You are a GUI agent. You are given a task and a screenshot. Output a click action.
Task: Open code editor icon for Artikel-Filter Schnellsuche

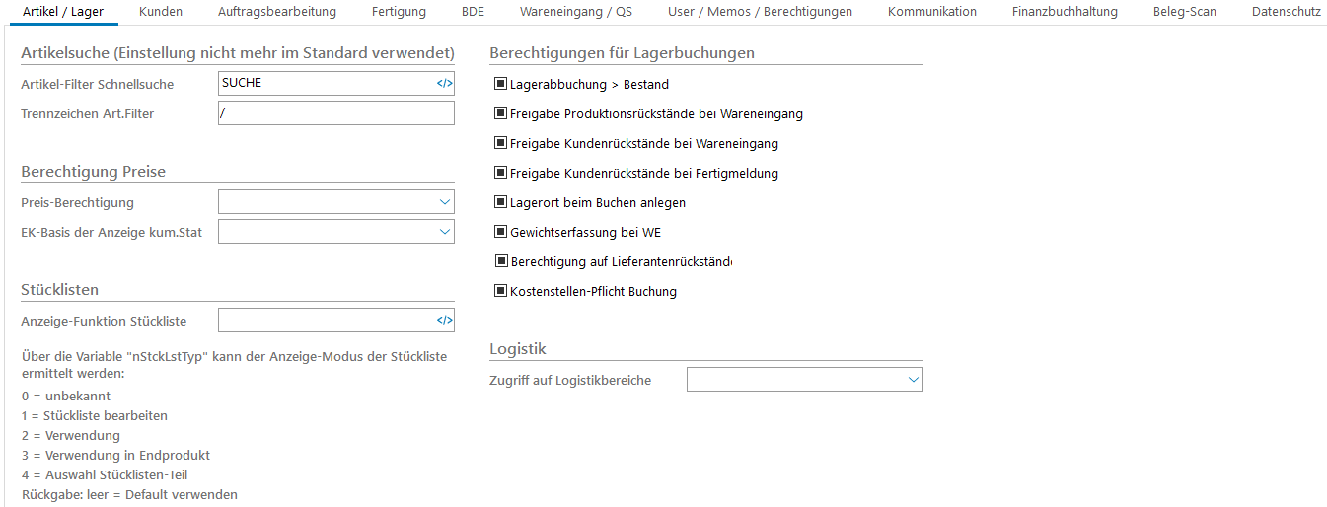coord(444,84)
